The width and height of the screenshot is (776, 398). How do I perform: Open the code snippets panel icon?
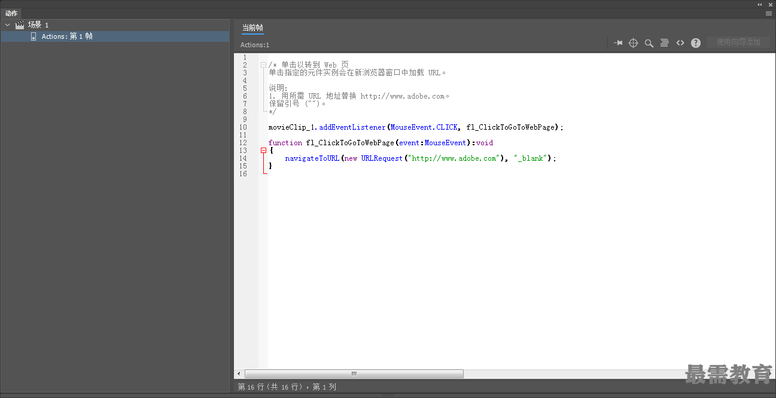pos(680,43)
